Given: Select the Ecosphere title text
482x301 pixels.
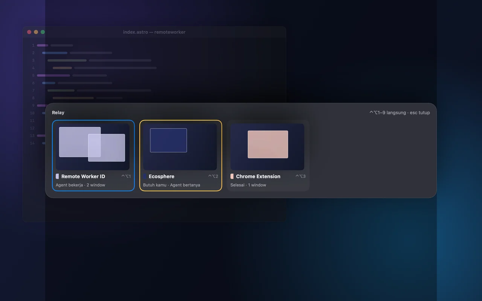Looking at the screenshot, I should point(162,176).
